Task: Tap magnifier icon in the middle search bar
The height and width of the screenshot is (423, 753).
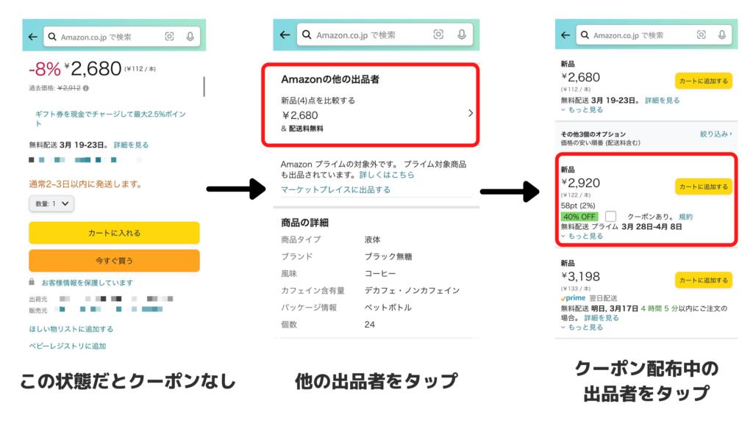Action: 307,35
